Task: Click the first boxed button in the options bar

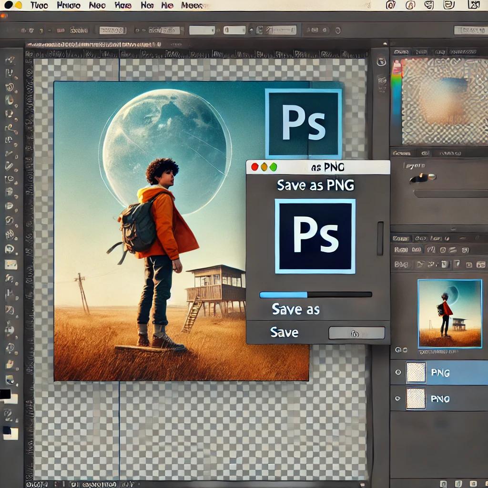Action: pyautogui.click(x=112, y=30)
